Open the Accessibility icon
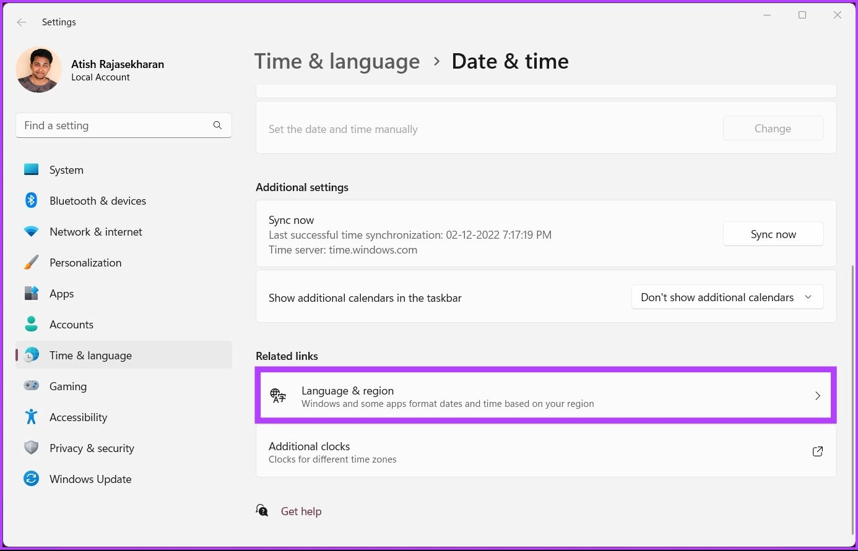 click(x=31, y=417)
